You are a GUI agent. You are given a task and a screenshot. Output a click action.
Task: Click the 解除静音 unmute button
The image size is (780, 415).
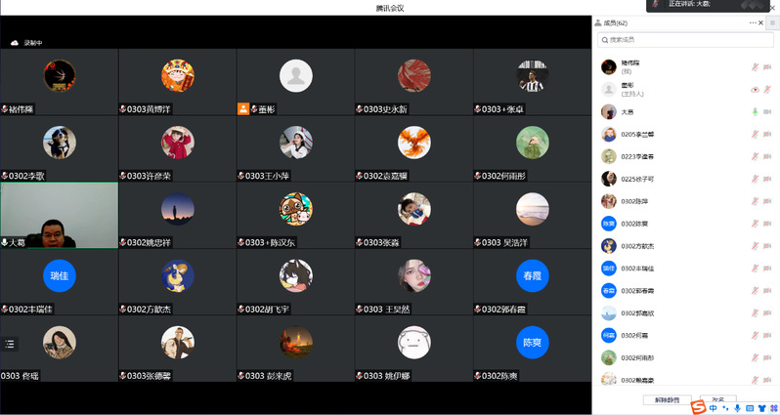[x=667, y=399]
